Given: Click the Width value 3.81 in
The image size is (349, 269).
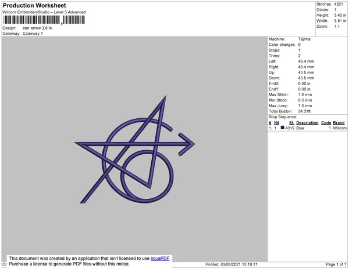Looking at the screenshot, I should pyautogui.click(x=340, y=21).
